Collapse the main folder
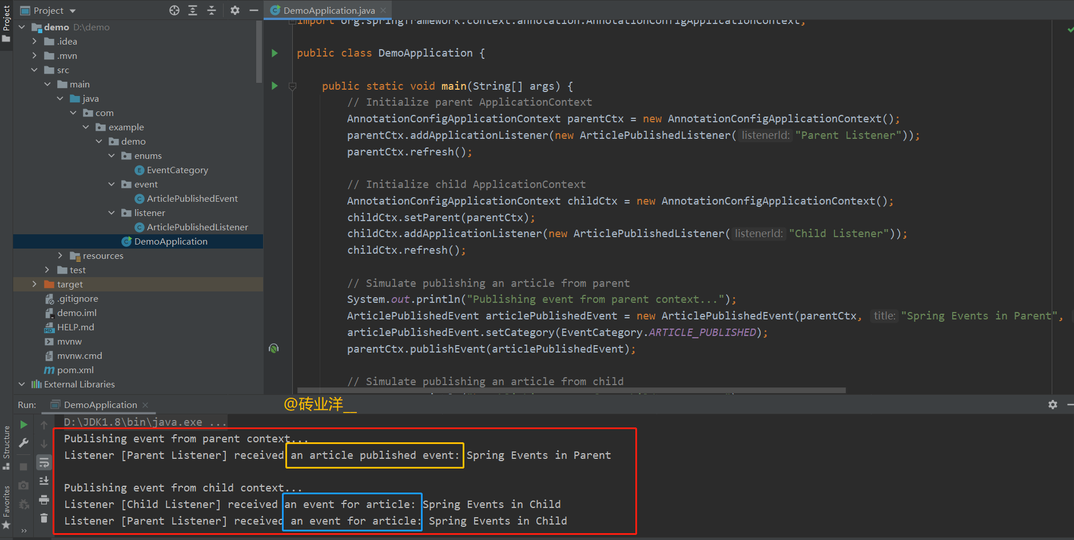Image resolution: width=1074 pixels, height=540 pixels. [47, 84]
